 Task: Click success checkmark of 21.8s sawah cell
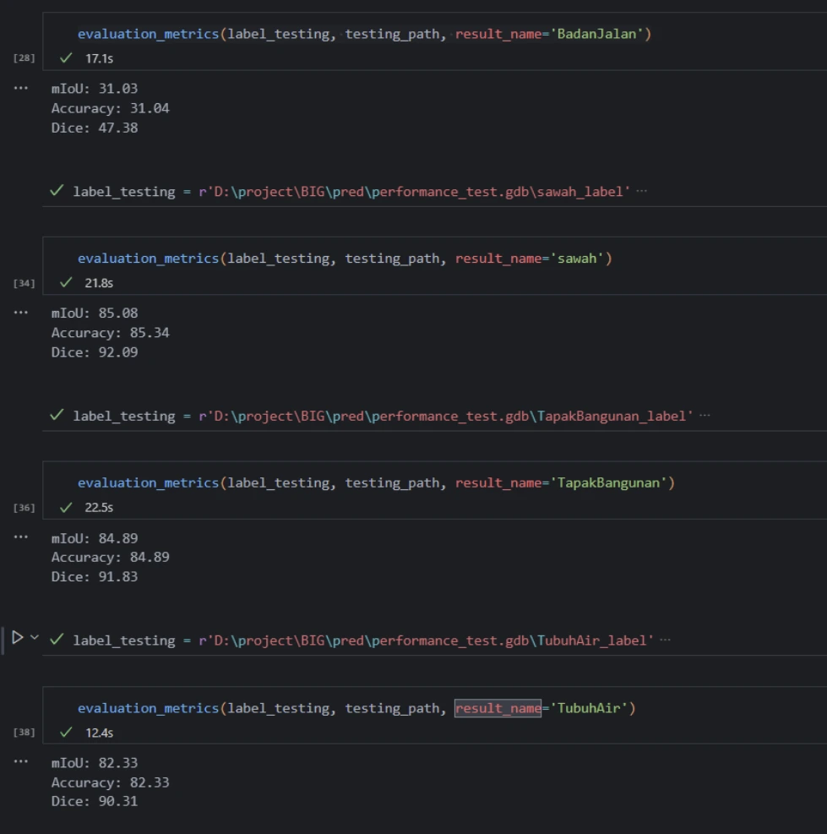(x=66, y=283)
